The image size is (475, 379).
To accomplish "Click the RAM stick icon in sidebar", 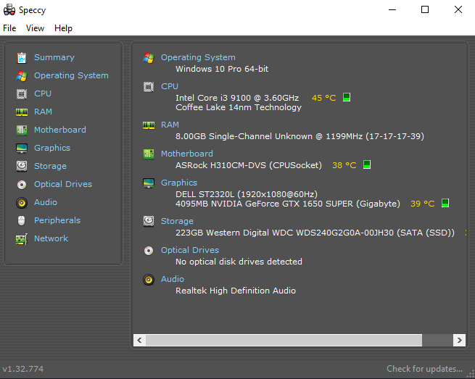I will 22,112.
